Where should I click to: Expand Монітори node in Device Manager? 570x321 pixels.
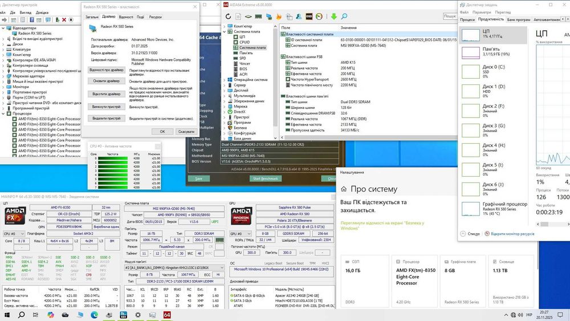(x=3, y=87)
